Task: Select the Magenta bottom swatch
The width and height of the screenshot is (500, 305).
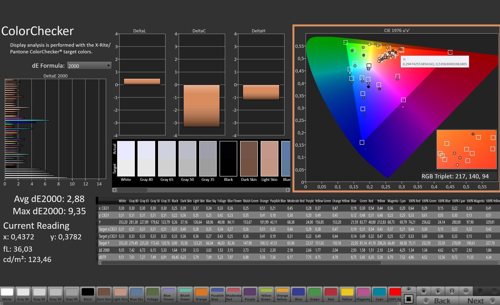Action: pyautogui.click(x=363, y=294)
